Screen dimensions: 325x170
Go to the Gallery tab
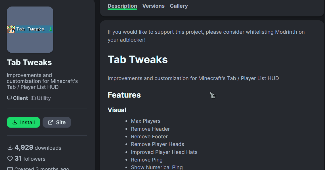coord(179,6)
